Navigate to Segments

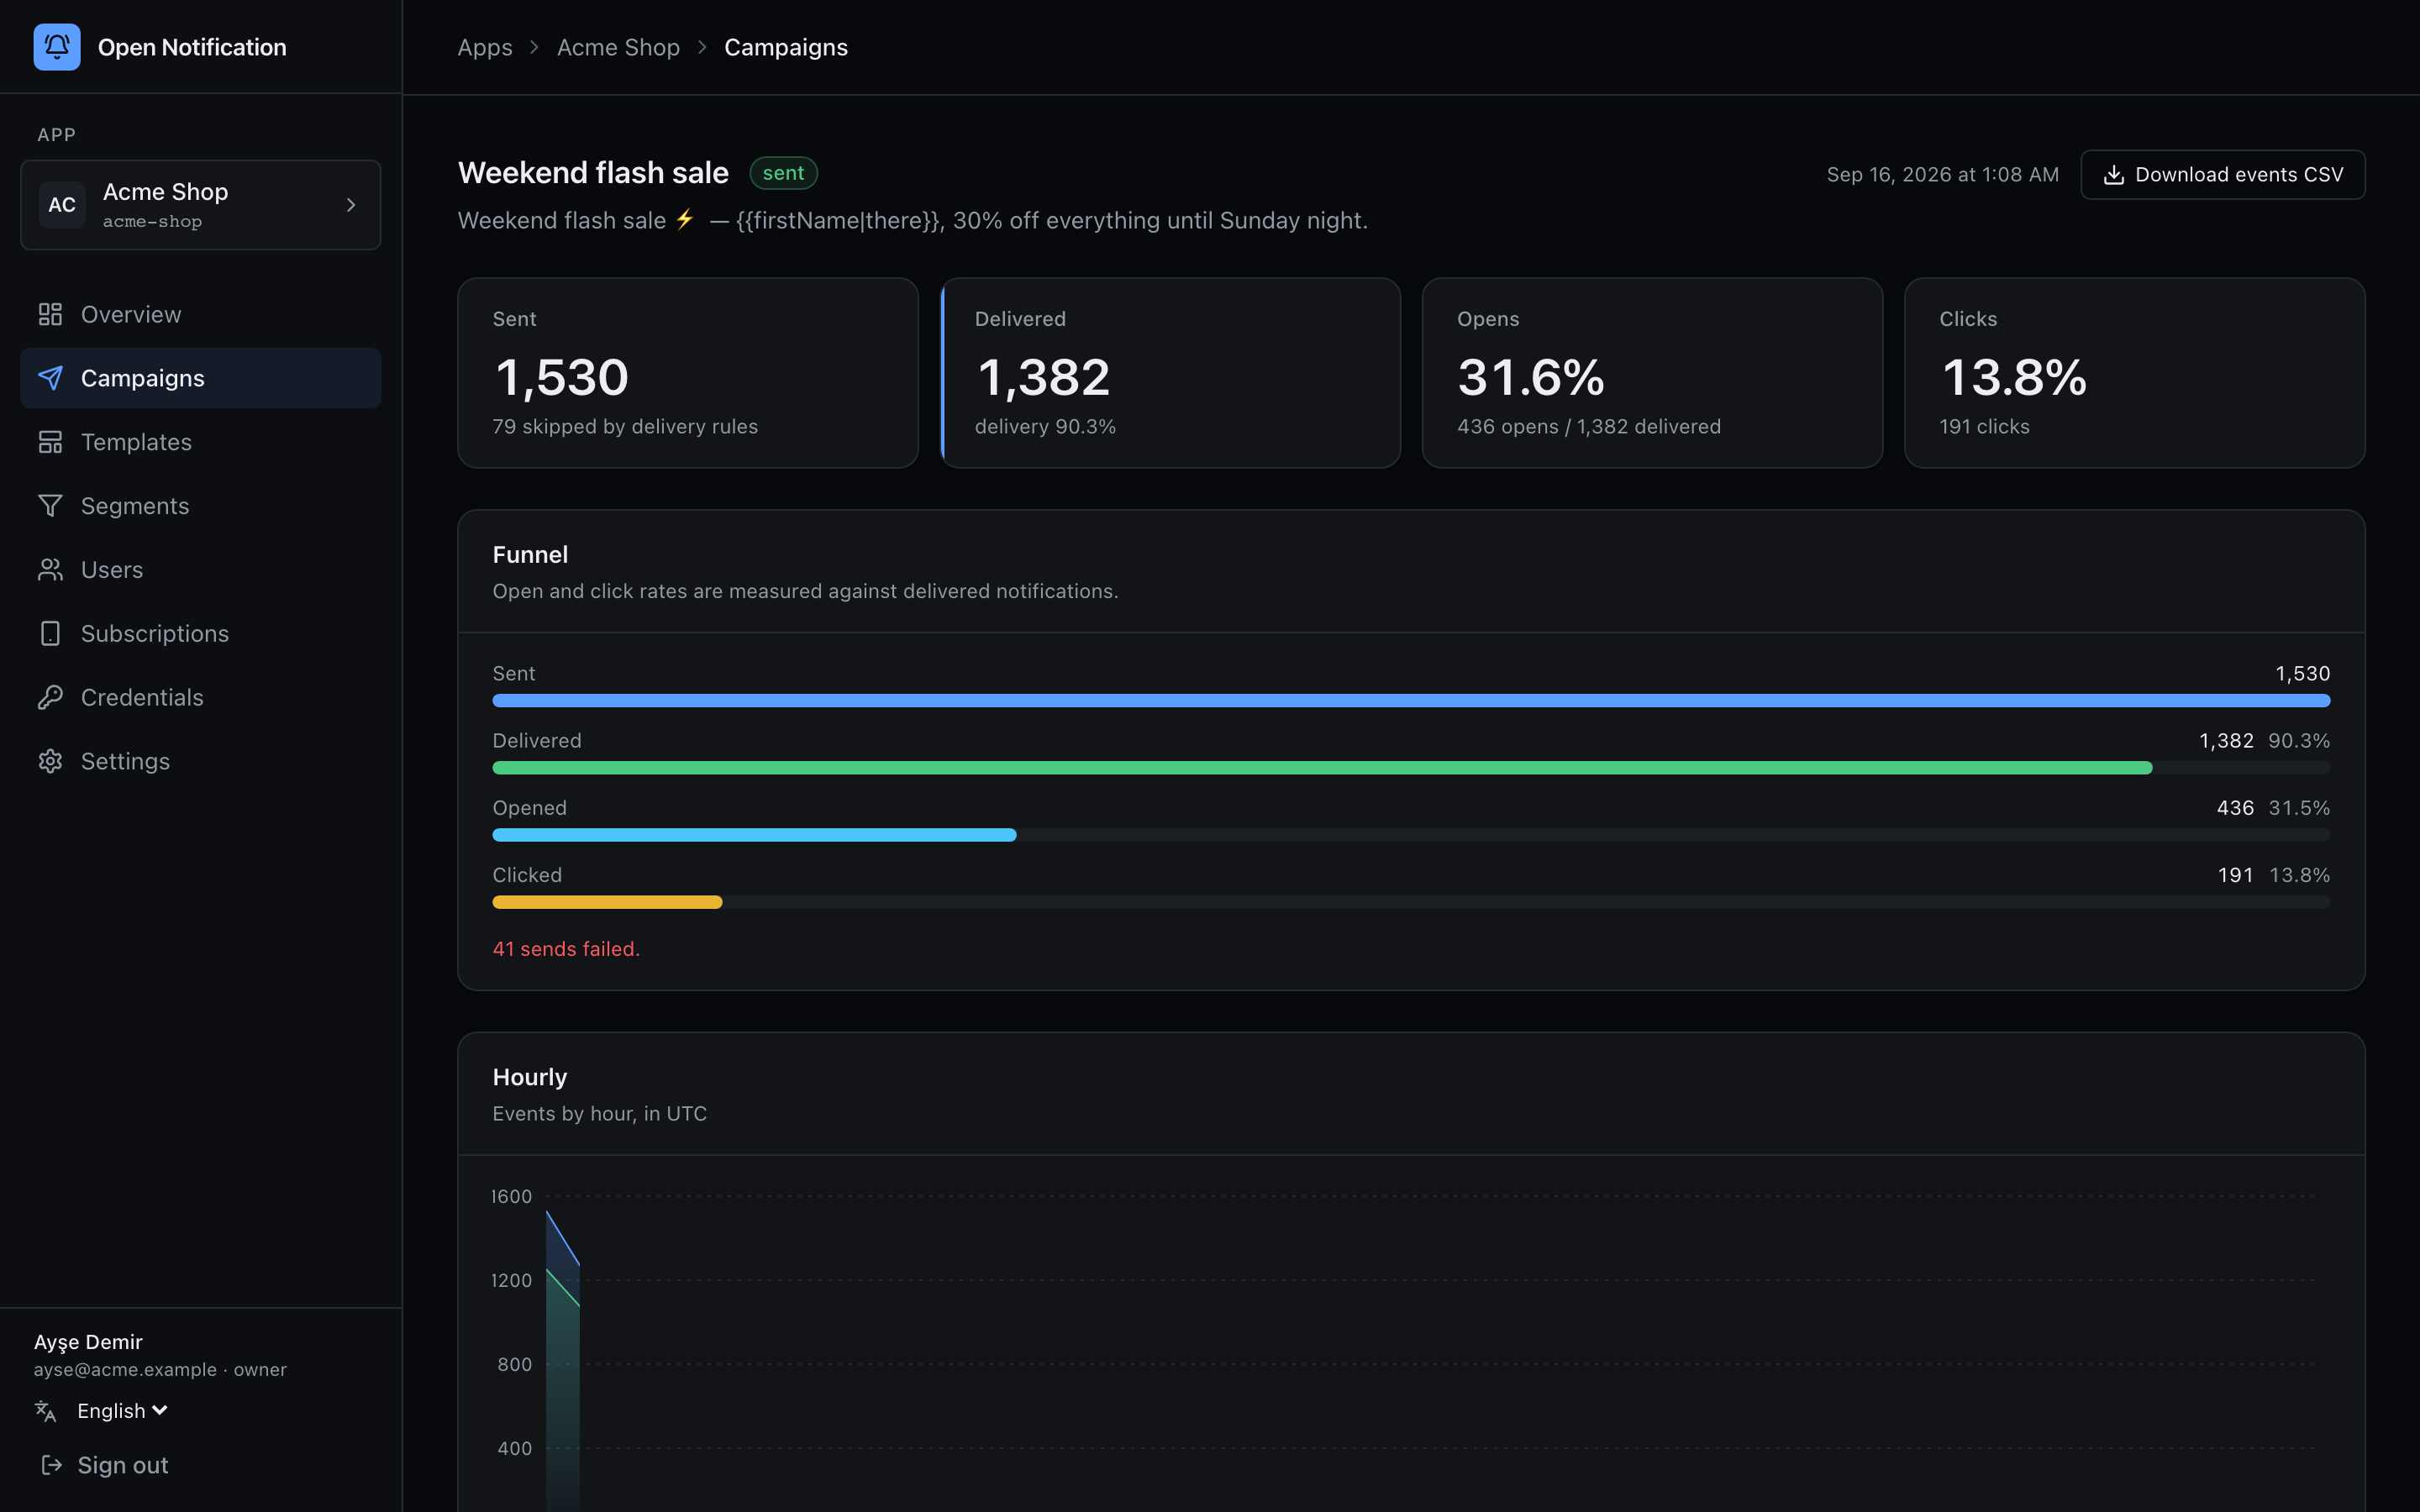point(201,506)
